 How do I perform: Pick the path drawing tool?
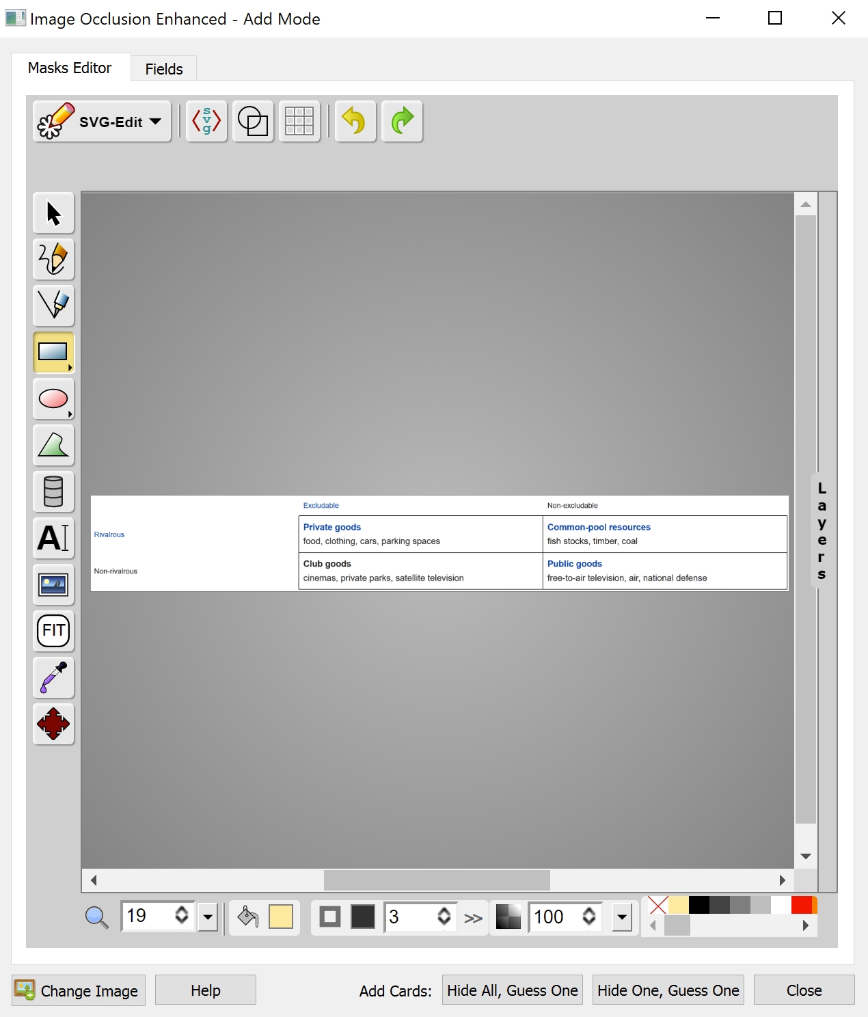coord(53,306)
